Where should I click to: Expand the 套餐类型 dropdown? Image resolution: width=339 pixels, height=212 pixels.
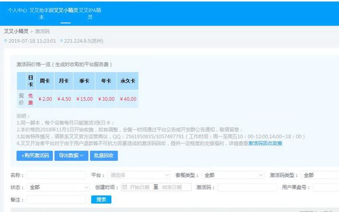coord(230,175)
